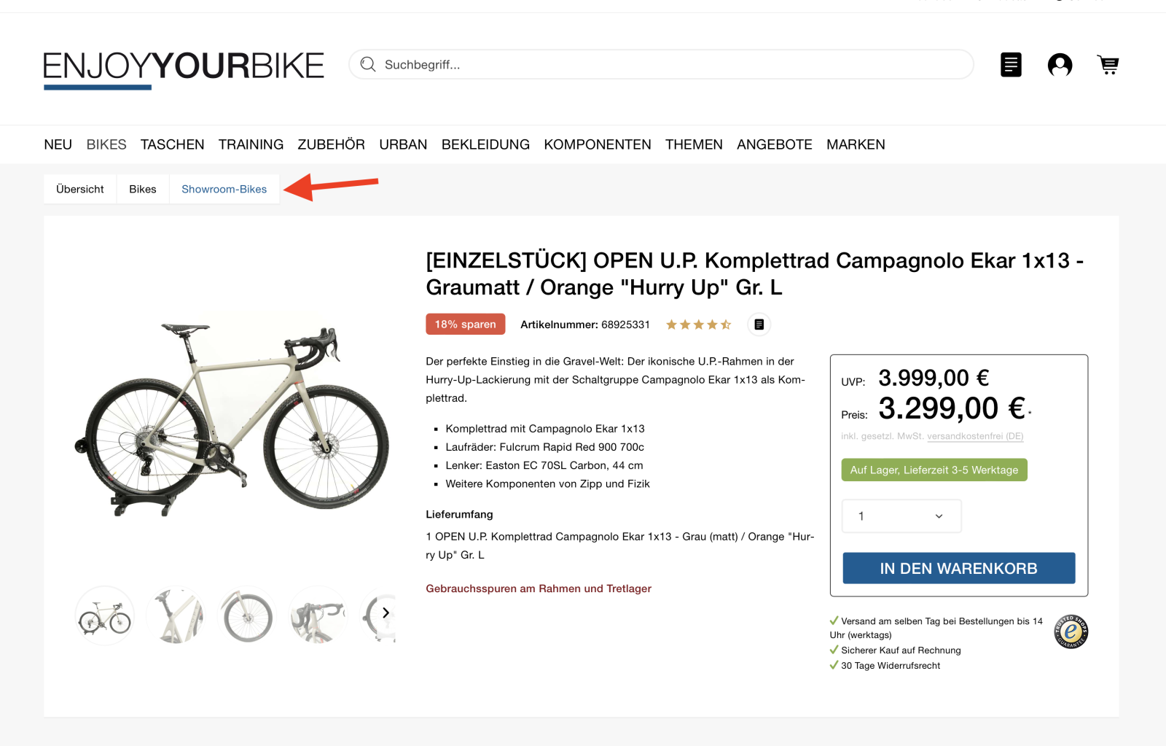The image size is (1166, 746).
Task: Open the user account icon
Action: click(x=1060, y=65)
